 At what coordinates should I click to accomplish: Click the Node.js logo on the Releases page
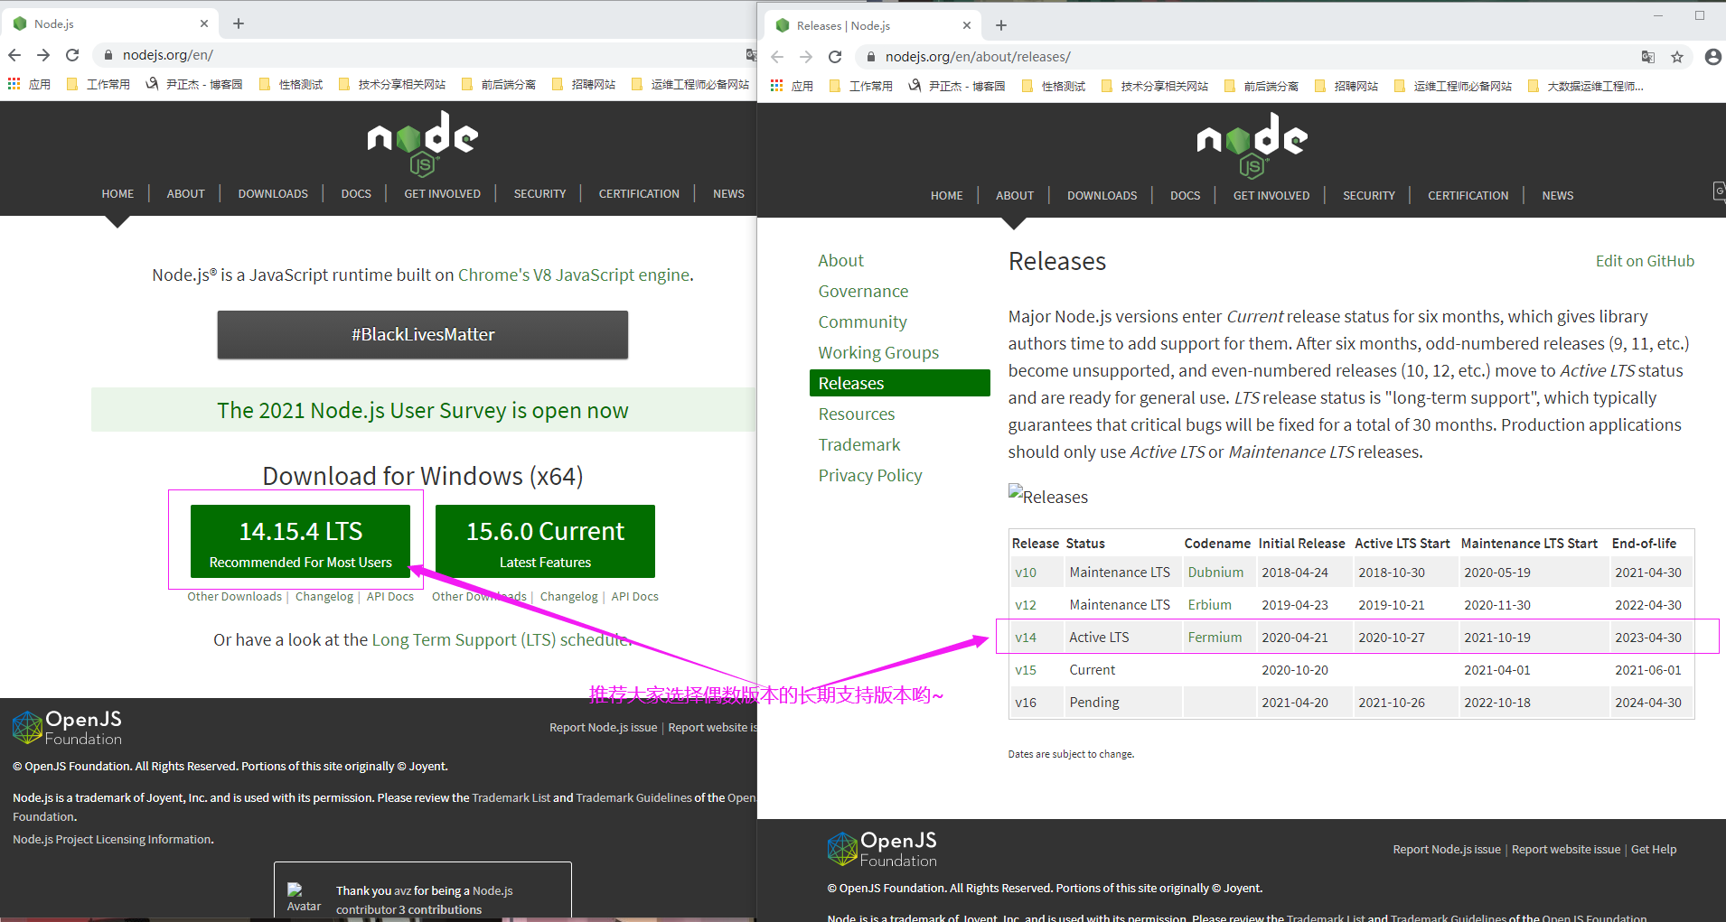tap(1252, 144)
